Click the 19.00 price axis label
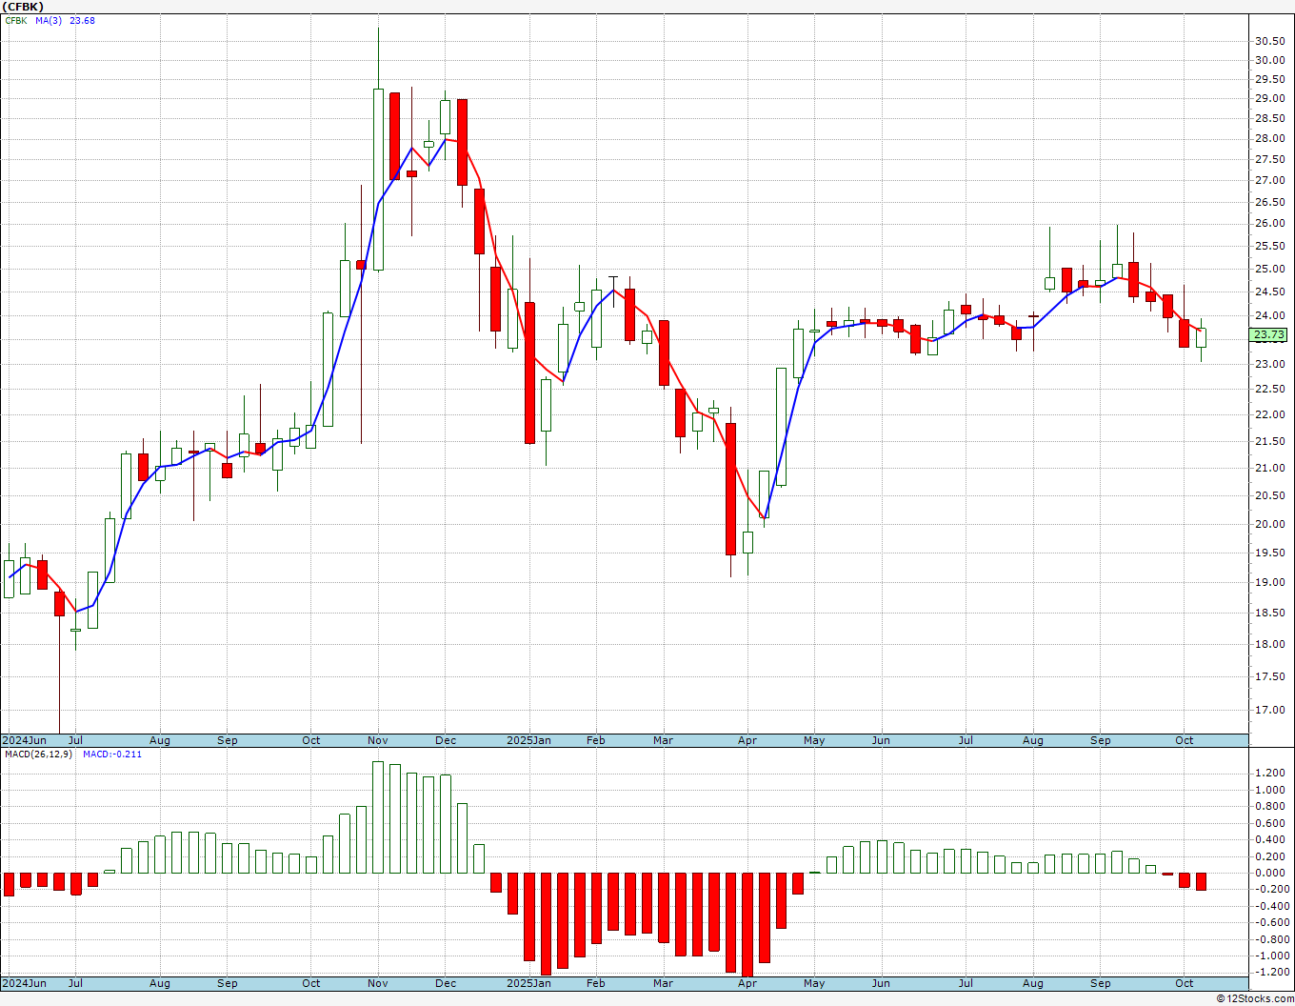Image resolution: width=1295 pixels, height=1006 pixels. [1268, 583]
